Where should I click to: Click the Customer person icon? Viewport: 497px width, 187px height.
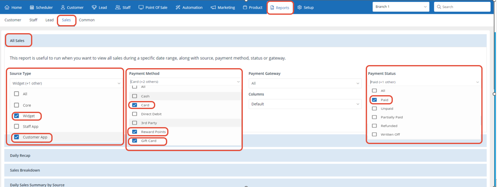(x=63, y=7)
